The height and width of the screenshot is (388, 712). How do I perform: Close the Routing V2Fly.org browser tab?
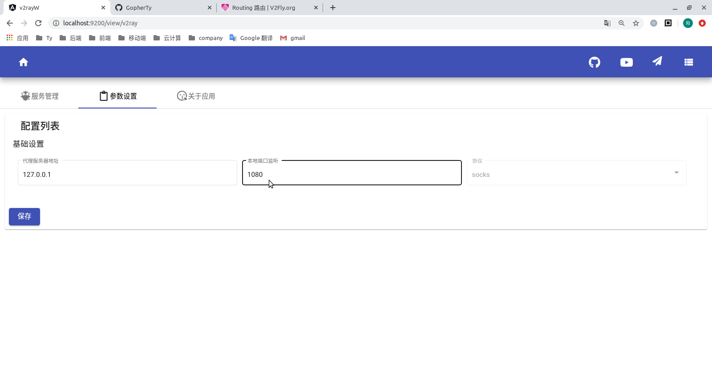click(x=316, y=8)
